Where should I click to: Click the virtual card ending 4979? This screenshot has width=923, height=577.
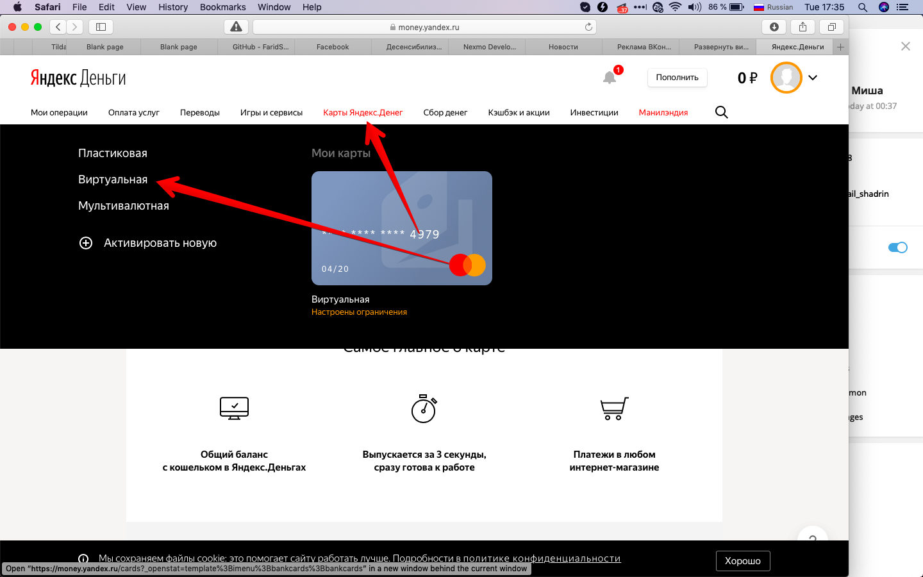point(402,228)
